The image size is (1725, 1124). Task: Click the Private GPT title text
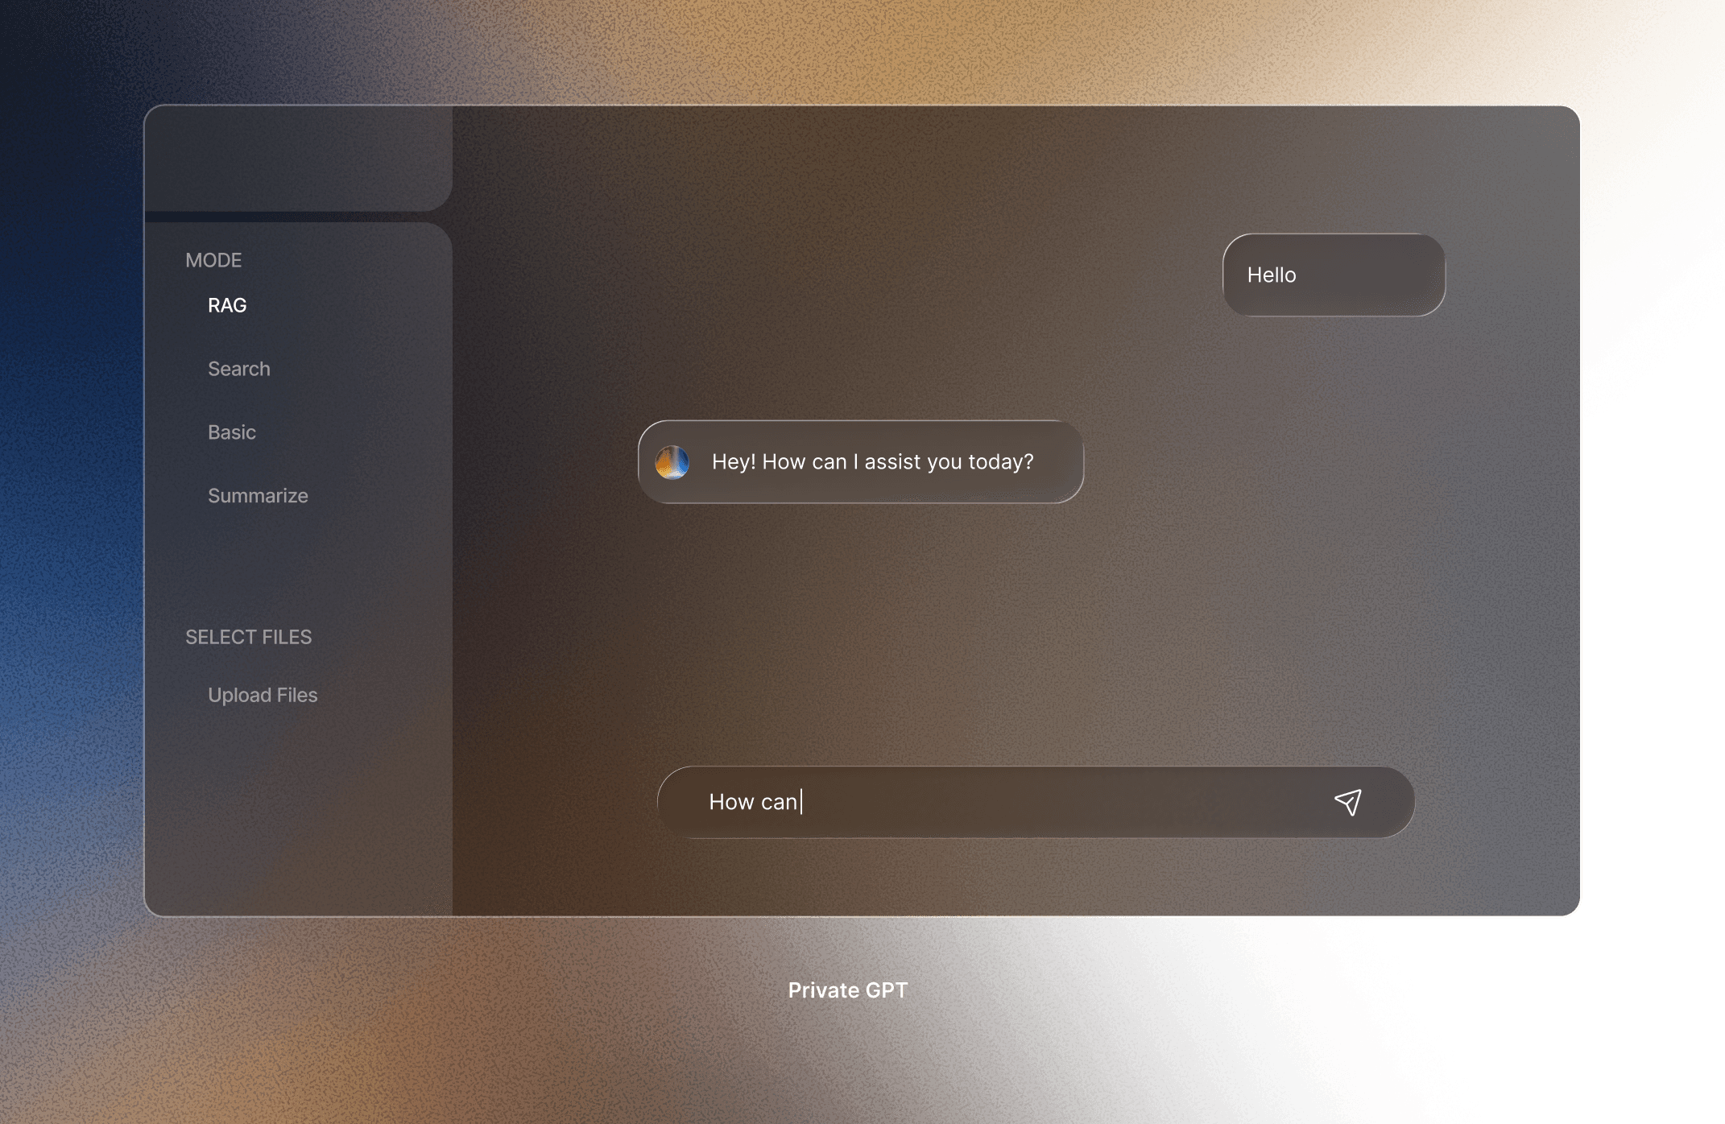tap(847, 990)
